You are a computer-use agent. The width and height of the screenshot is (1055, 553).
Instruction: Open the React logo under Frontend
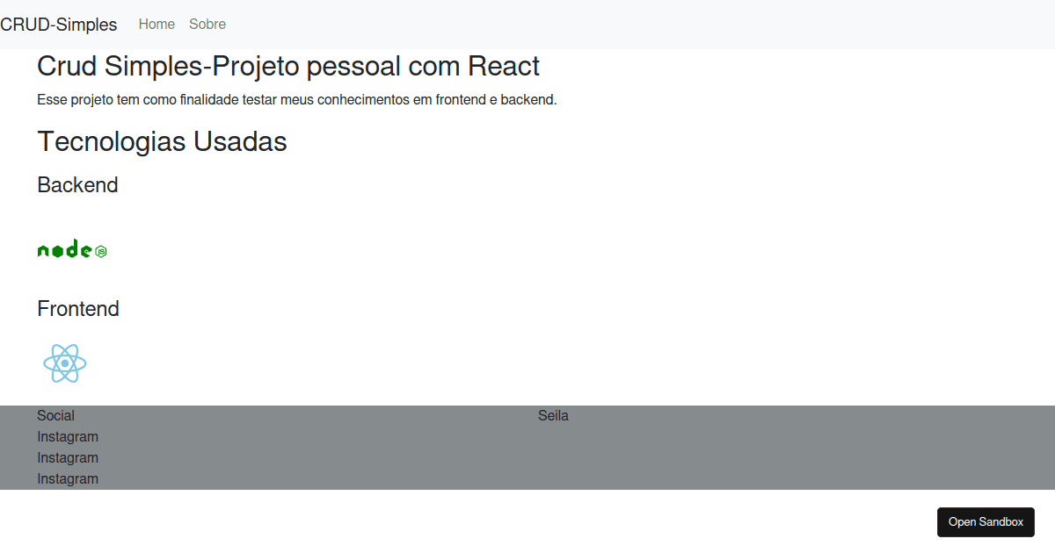click(64, 363)
